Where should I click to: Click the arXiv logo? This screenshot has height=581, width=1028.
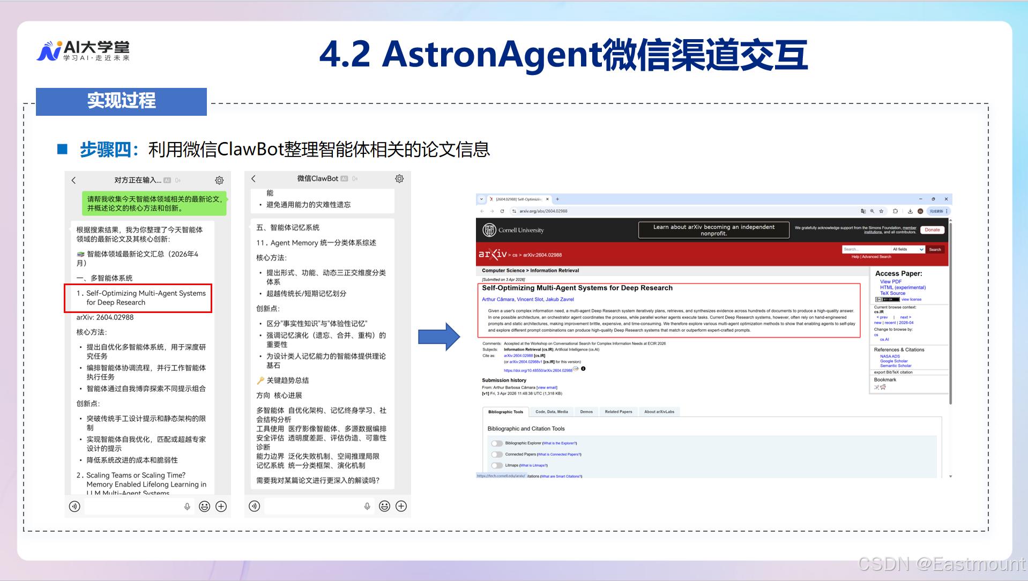tap(493, 254)
